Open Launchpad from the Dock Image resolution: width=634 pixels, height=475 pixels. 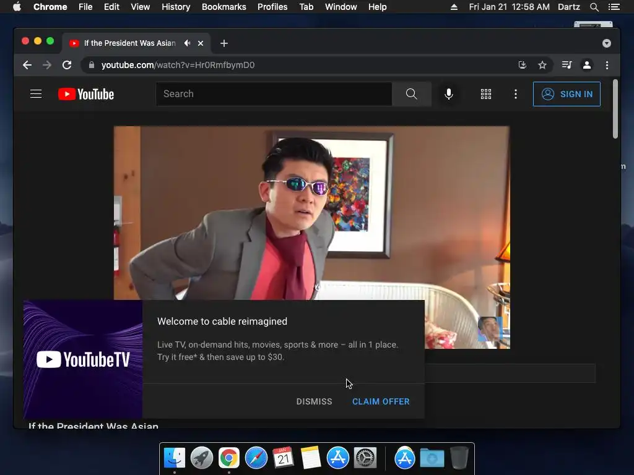(x=202, y=458)
